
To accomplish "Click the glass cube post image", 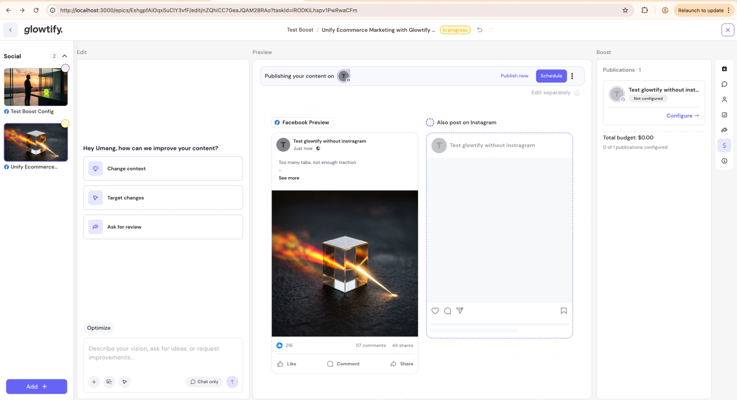I will coord(345,263).
